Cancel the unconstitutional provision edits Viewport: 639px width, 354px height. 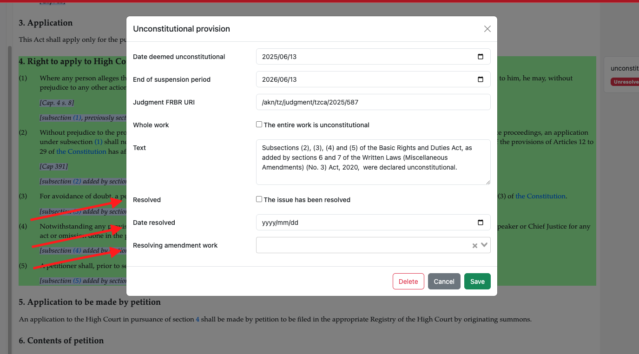tap(444, 282)
